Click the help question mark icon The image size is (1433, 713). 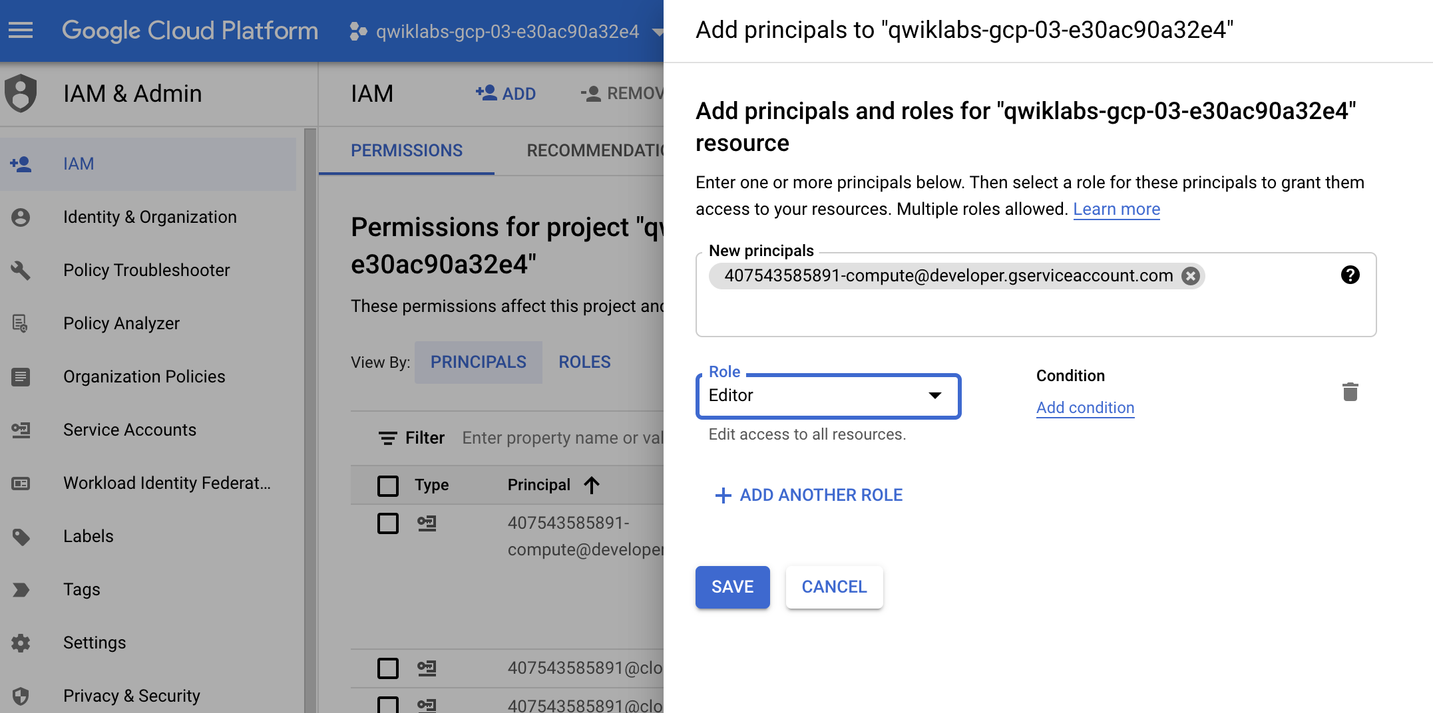click(x=1350, y=275)
